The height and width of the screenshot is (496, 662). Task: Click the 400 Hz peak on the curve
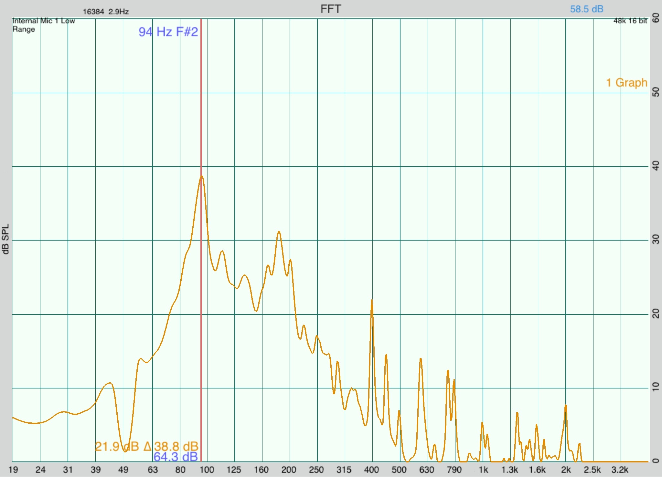(372, 300)
